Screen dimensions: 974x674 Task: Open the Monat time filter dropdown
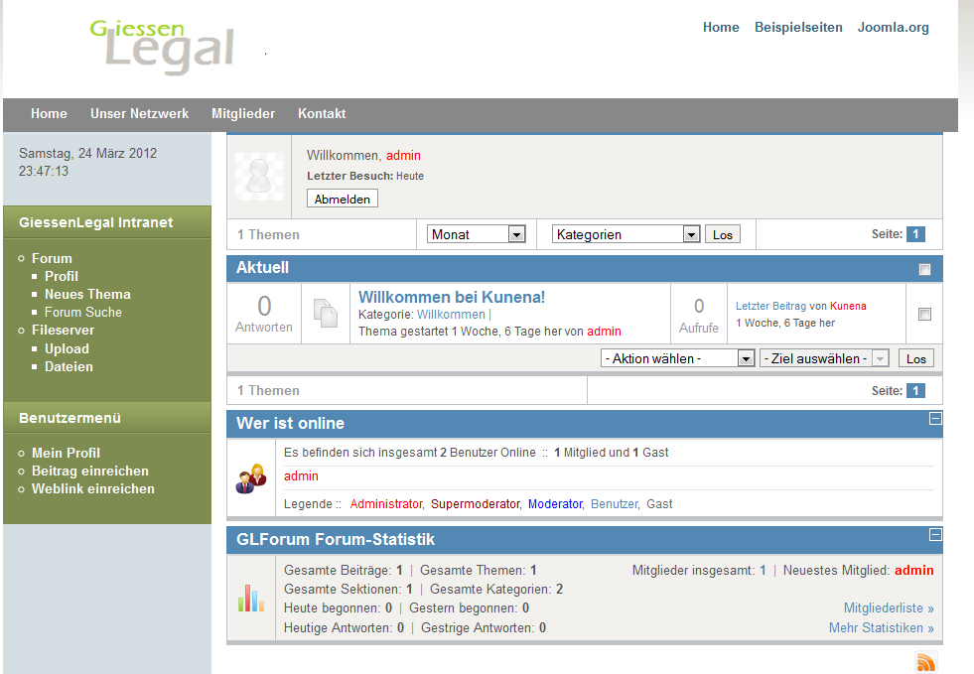tap(476, 234)
